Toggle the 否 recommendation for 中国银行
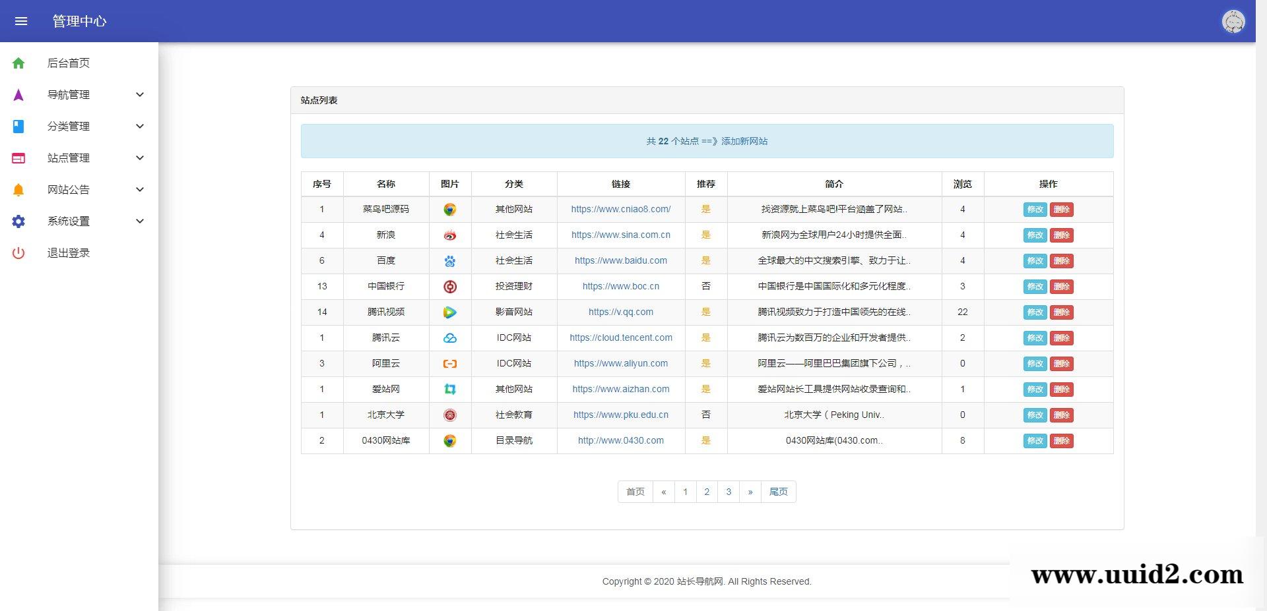This screenshot has height=611, width=1267. [x=705, y=286]
